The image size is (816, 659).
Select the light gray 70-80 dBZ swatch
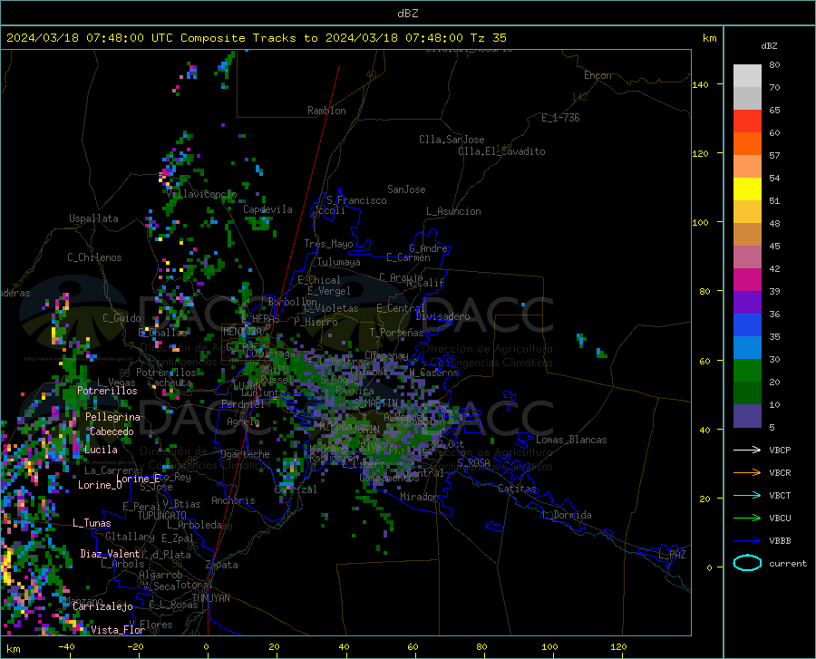tap(747, 75)
